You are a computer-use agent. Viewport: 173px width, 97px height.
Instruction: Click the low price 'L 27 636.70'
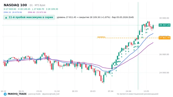tap(38, 9)
